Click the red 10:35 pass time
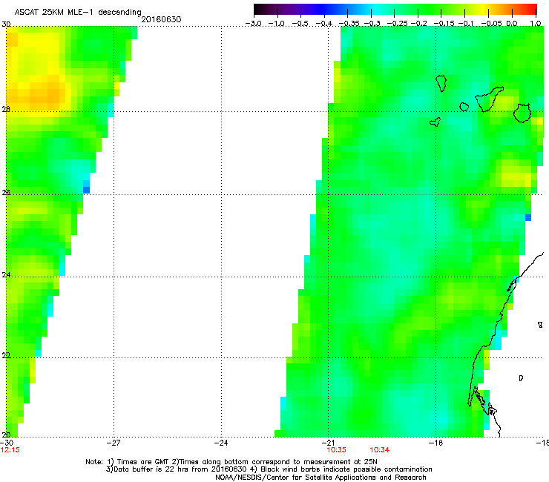Screen dimensions: 549x482 (337, 450)
